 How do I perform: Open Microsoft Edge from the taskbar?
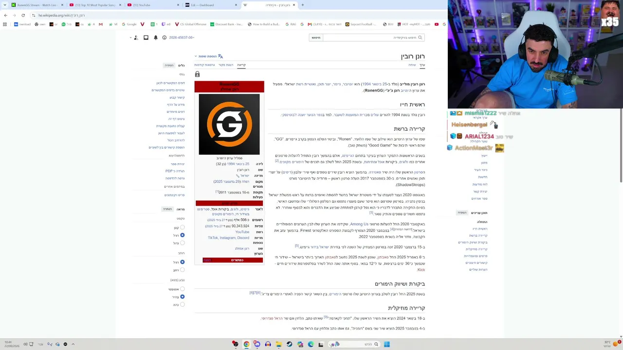point(311,344)
